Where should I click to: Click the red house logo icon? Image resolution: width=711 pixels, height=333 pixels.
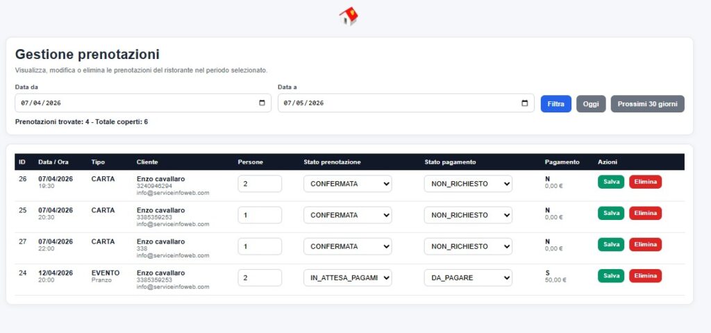pyautogui.click(x=349, y=17)
